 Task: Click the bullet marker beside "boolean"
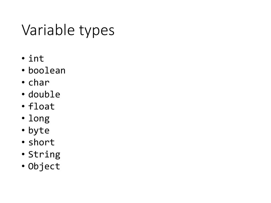click(23, 70)
